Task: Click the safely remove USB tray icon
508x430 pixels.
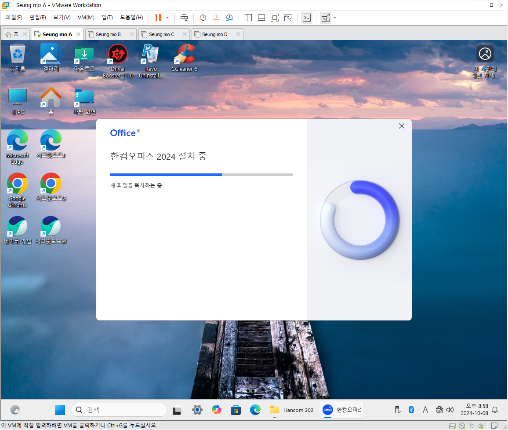Action: [x=398, y=410]
